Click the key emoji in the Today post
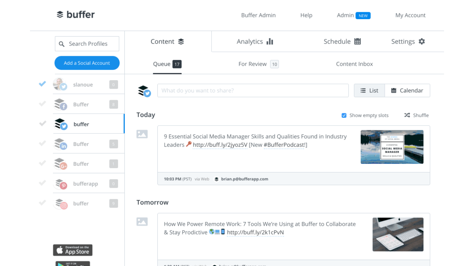Viewport: 474px width, 266px height. pos(189,144)
